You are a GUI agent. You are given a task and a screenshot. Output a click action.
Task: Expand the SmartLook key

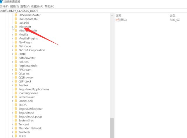13,101
